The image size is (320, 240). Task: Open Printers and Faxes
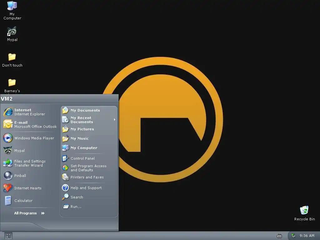(89, 177)
